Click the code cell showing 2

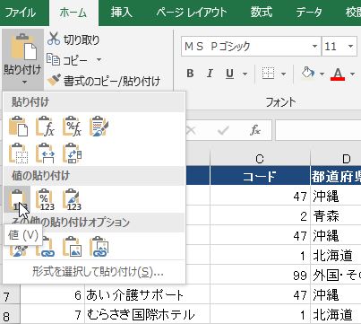pyautogui.click(x=260, y=216)
